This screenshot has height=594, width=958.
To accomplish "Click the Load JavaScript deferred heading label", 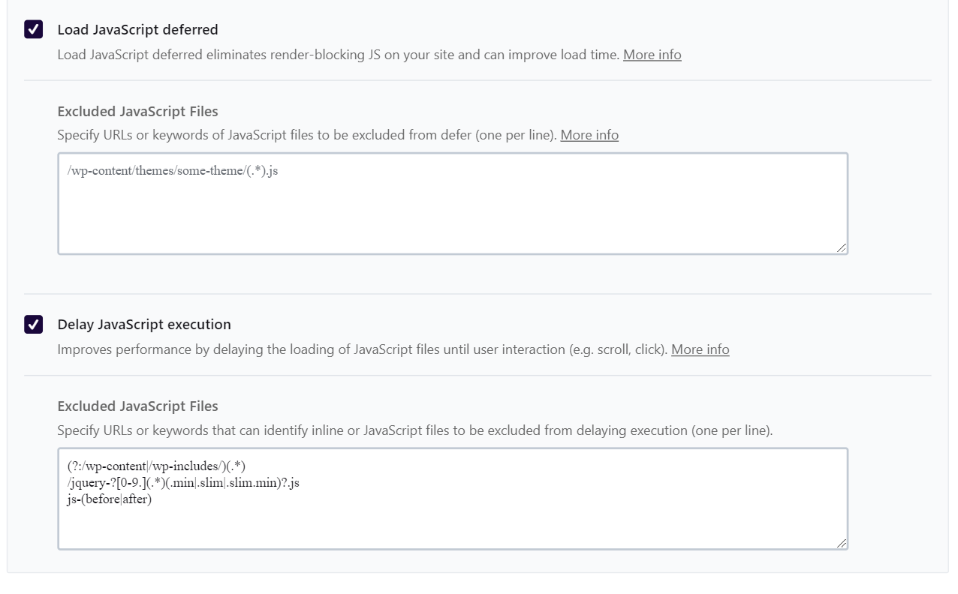I will point(137,29).
